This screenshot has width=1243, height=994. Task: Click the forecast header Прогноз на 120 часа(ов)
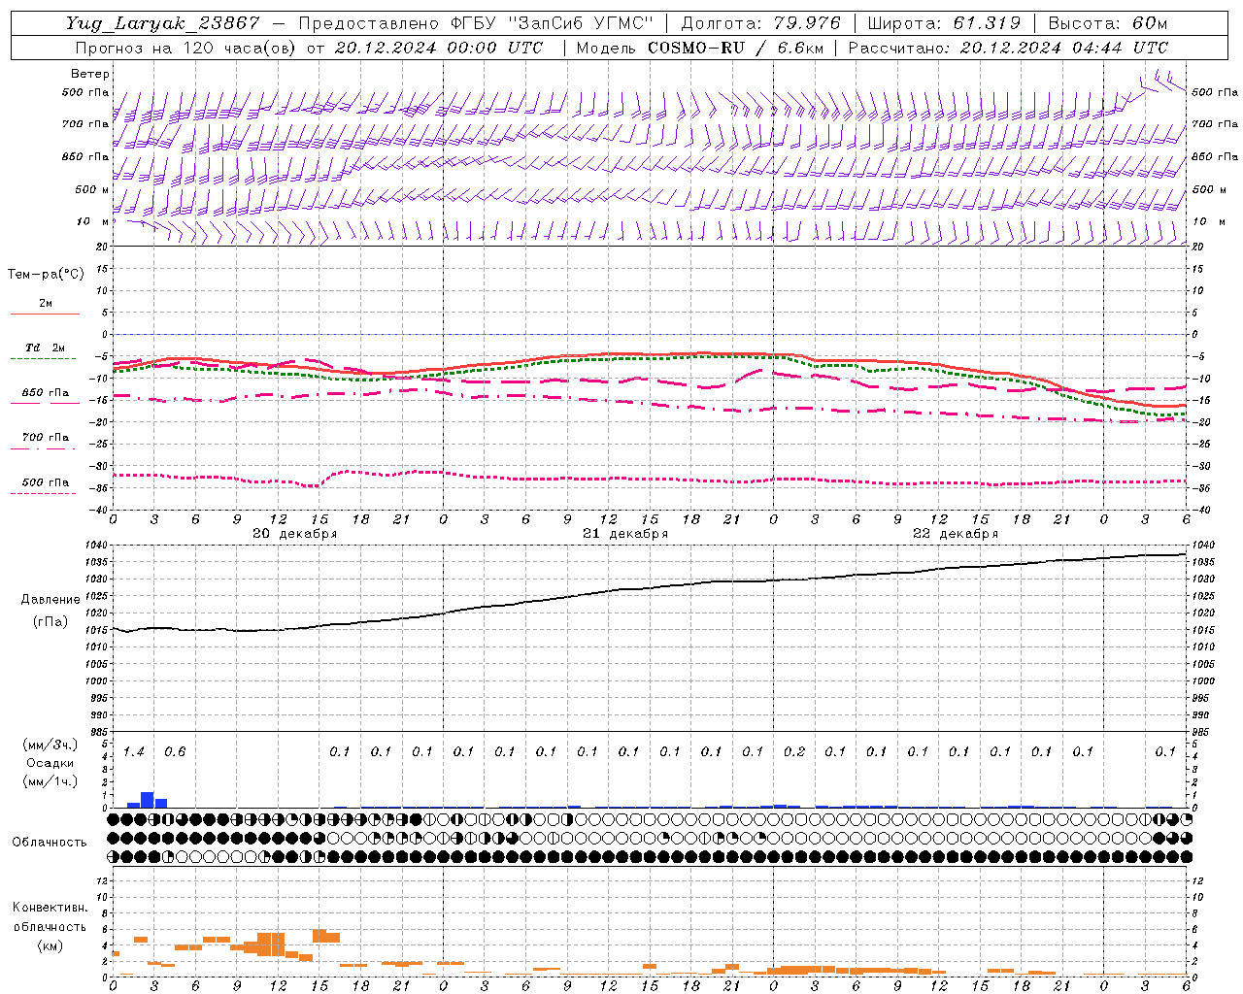[185, 48]
